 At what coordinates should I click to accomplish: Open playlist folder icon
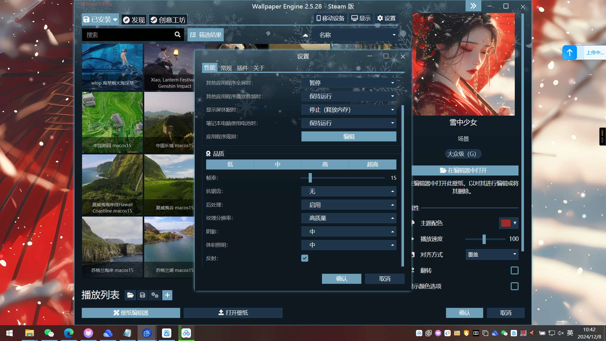[x=130, y=295]
